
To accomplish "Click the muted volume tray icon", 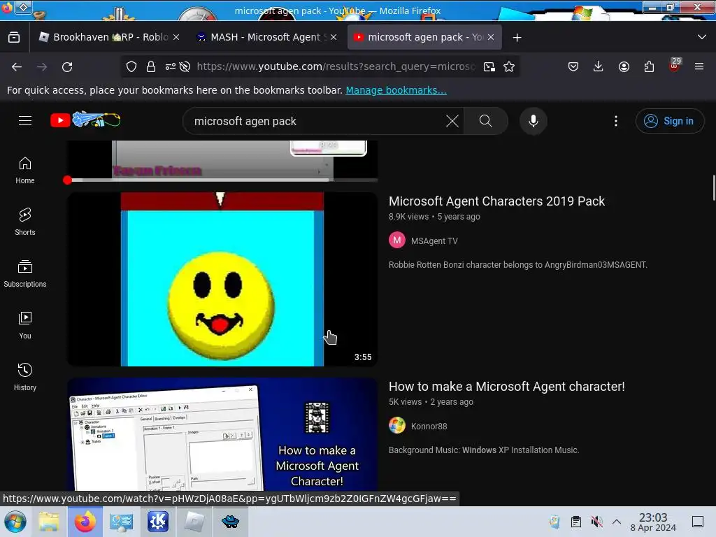I will point(596,522).
